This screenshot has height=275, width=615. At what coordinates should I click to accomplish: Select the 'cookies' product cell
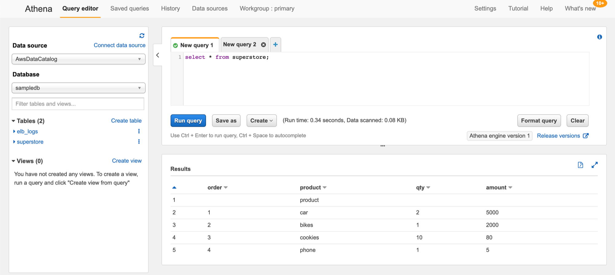pos(309,238)
